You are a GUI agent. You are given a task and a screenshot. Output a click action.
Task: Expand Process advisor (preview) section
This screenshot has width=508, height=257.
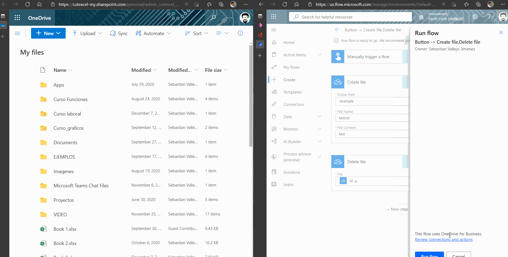[x=320, y=157]
